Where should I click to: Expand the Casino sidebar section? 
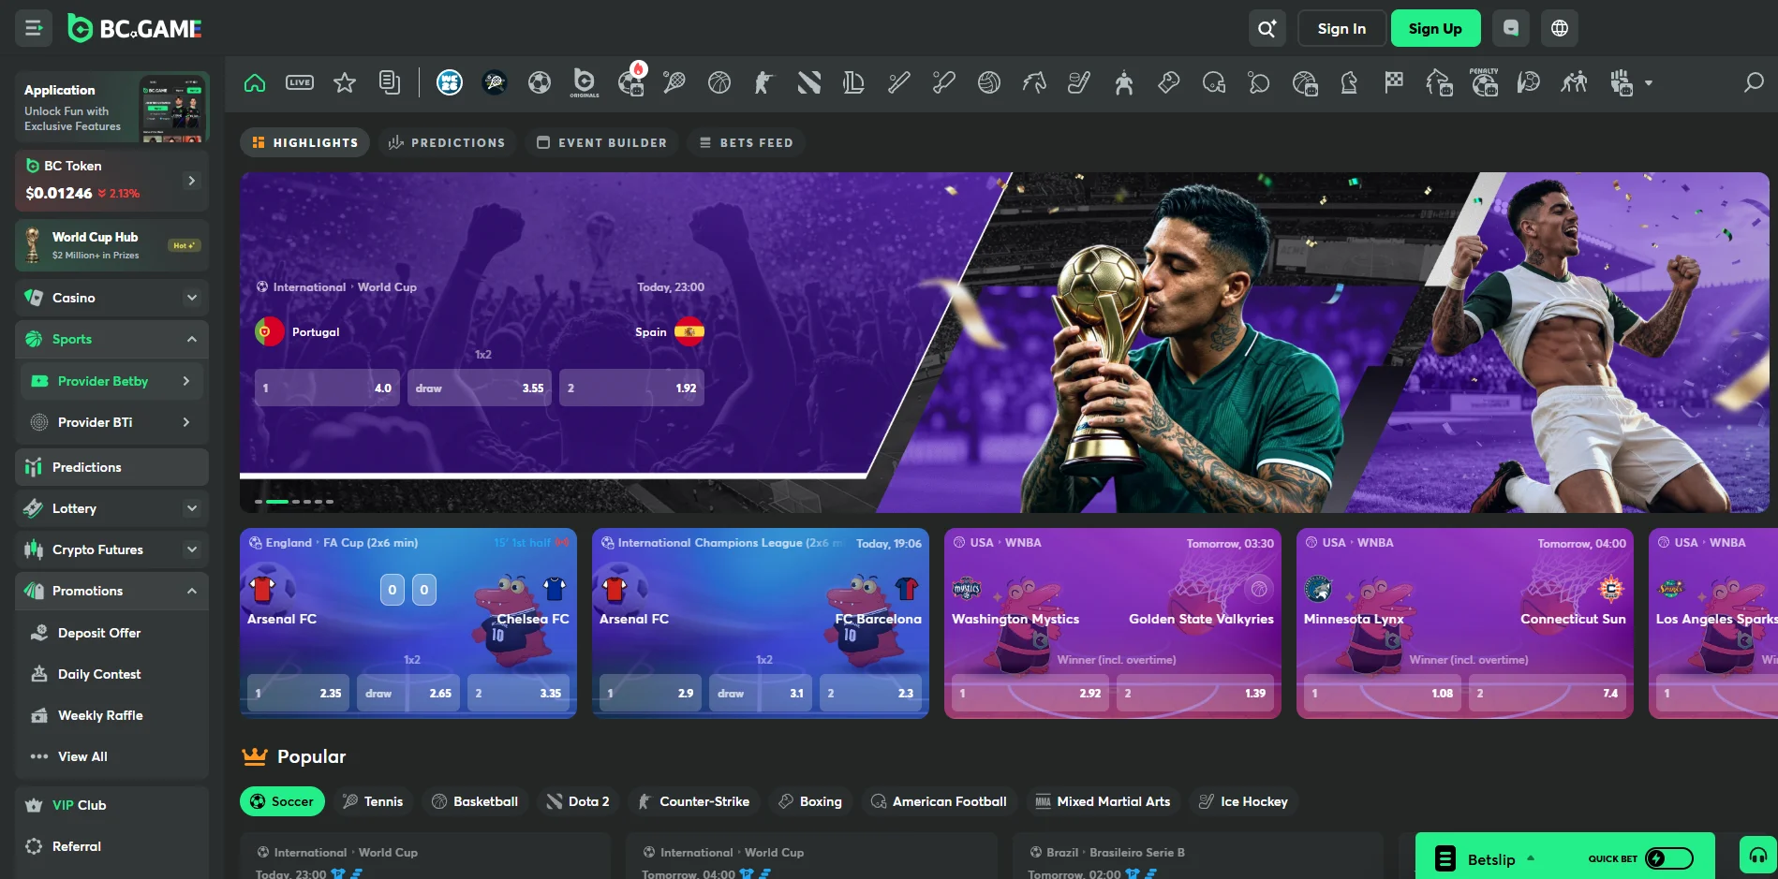tap(111, 298)
